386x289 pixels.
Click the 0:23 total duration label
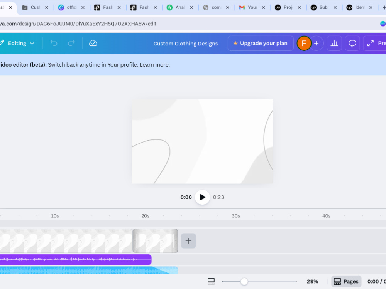218,197
